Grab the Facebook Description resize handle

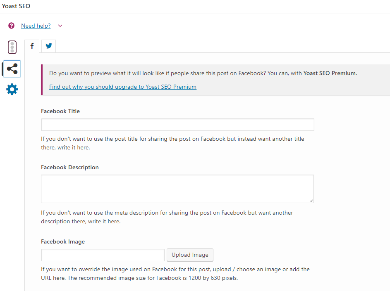click(311, 200)
